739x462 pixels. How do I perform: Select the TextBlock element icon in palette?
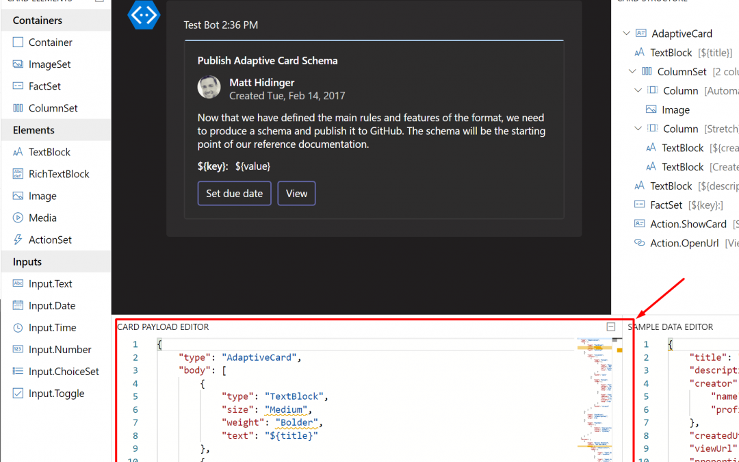(x=18, y=152)
